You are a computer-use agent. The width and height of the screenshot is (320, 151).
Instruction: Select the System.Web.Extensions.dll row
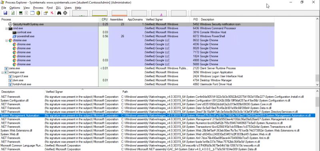click(158, 131)
